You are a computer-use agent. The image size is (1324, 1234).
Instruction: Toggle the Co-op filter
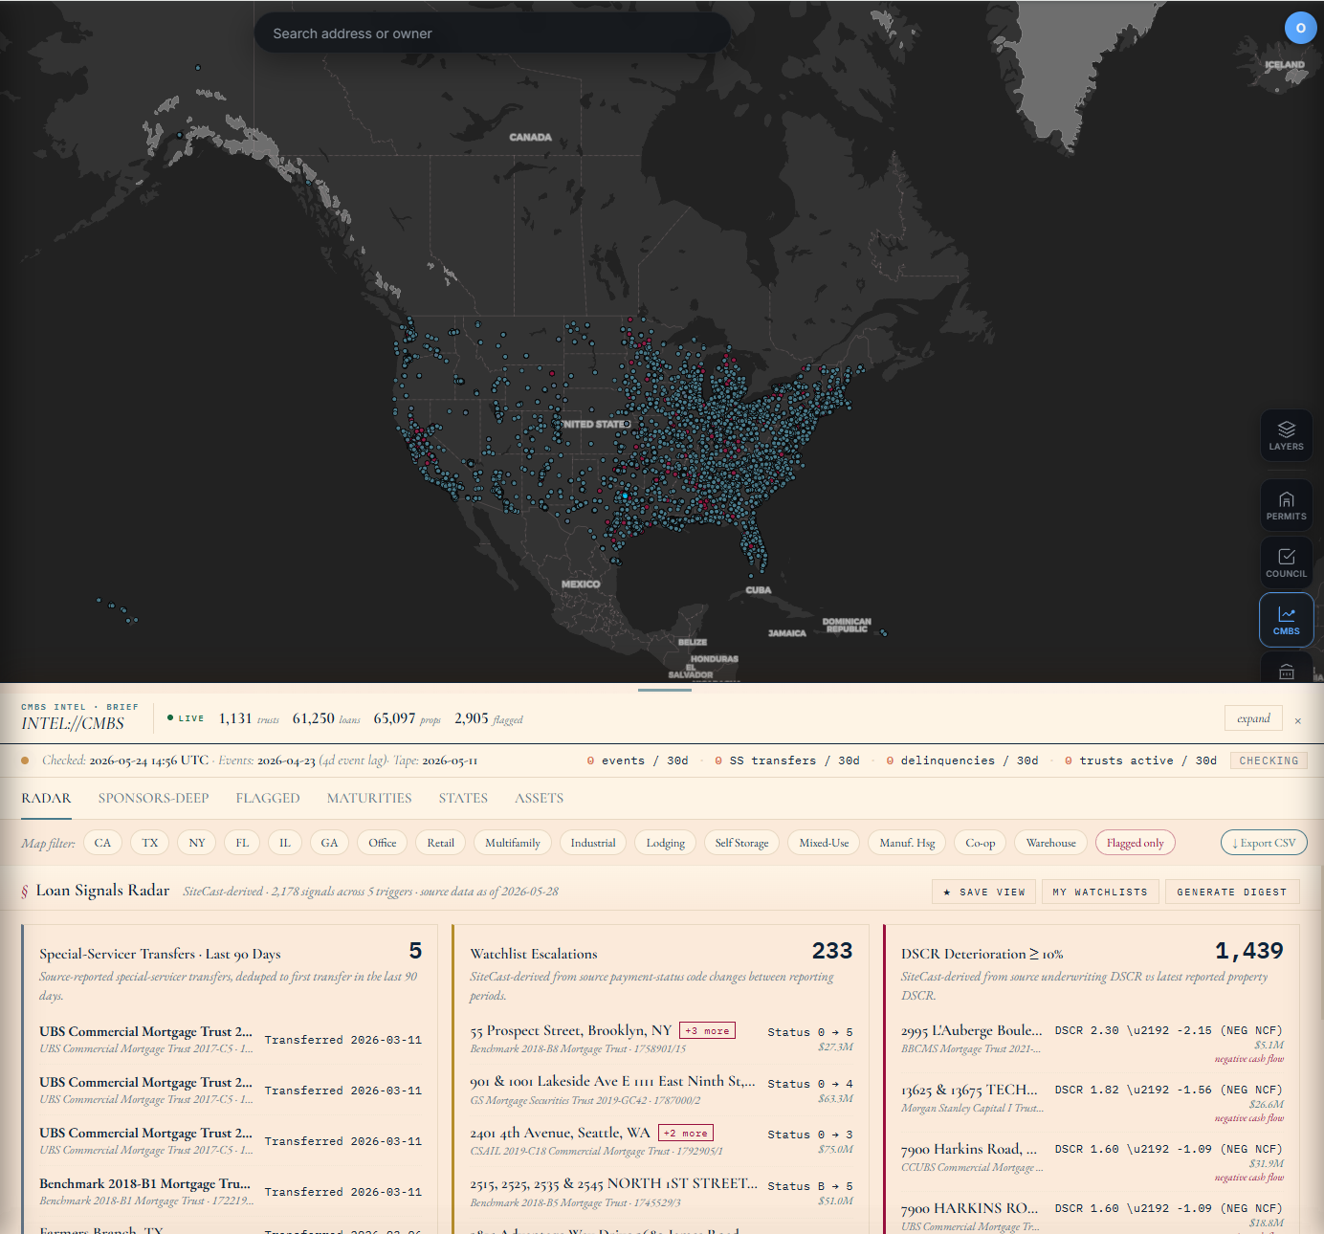click(981, 843)
